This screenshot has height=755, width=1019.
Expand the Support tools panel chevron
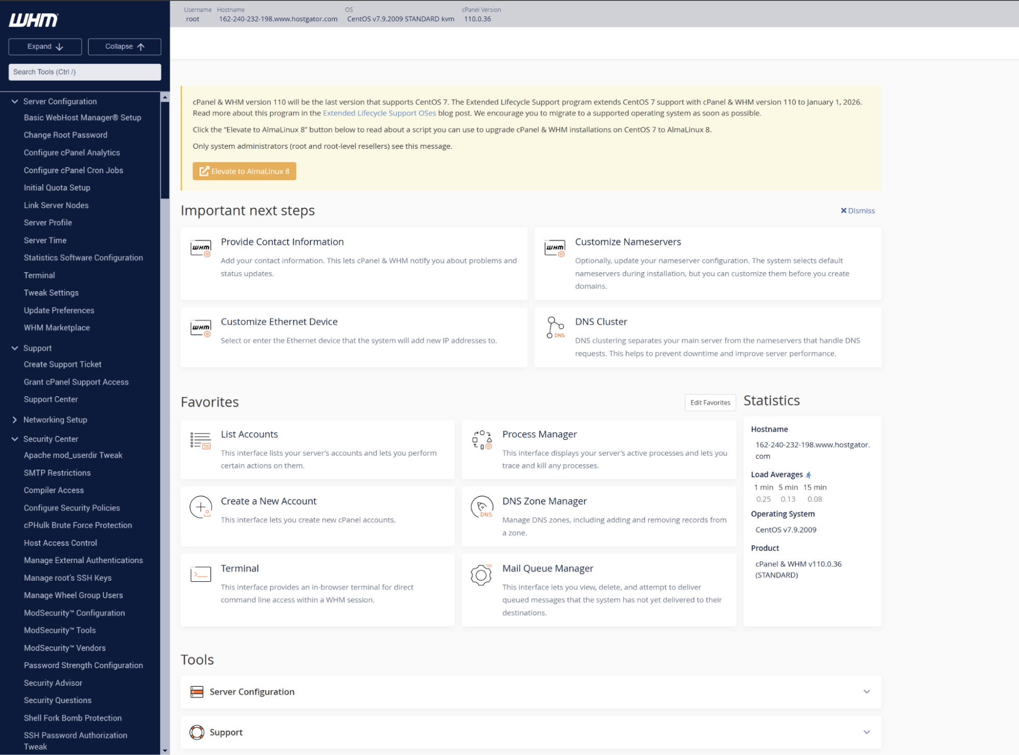pos(867,732)
